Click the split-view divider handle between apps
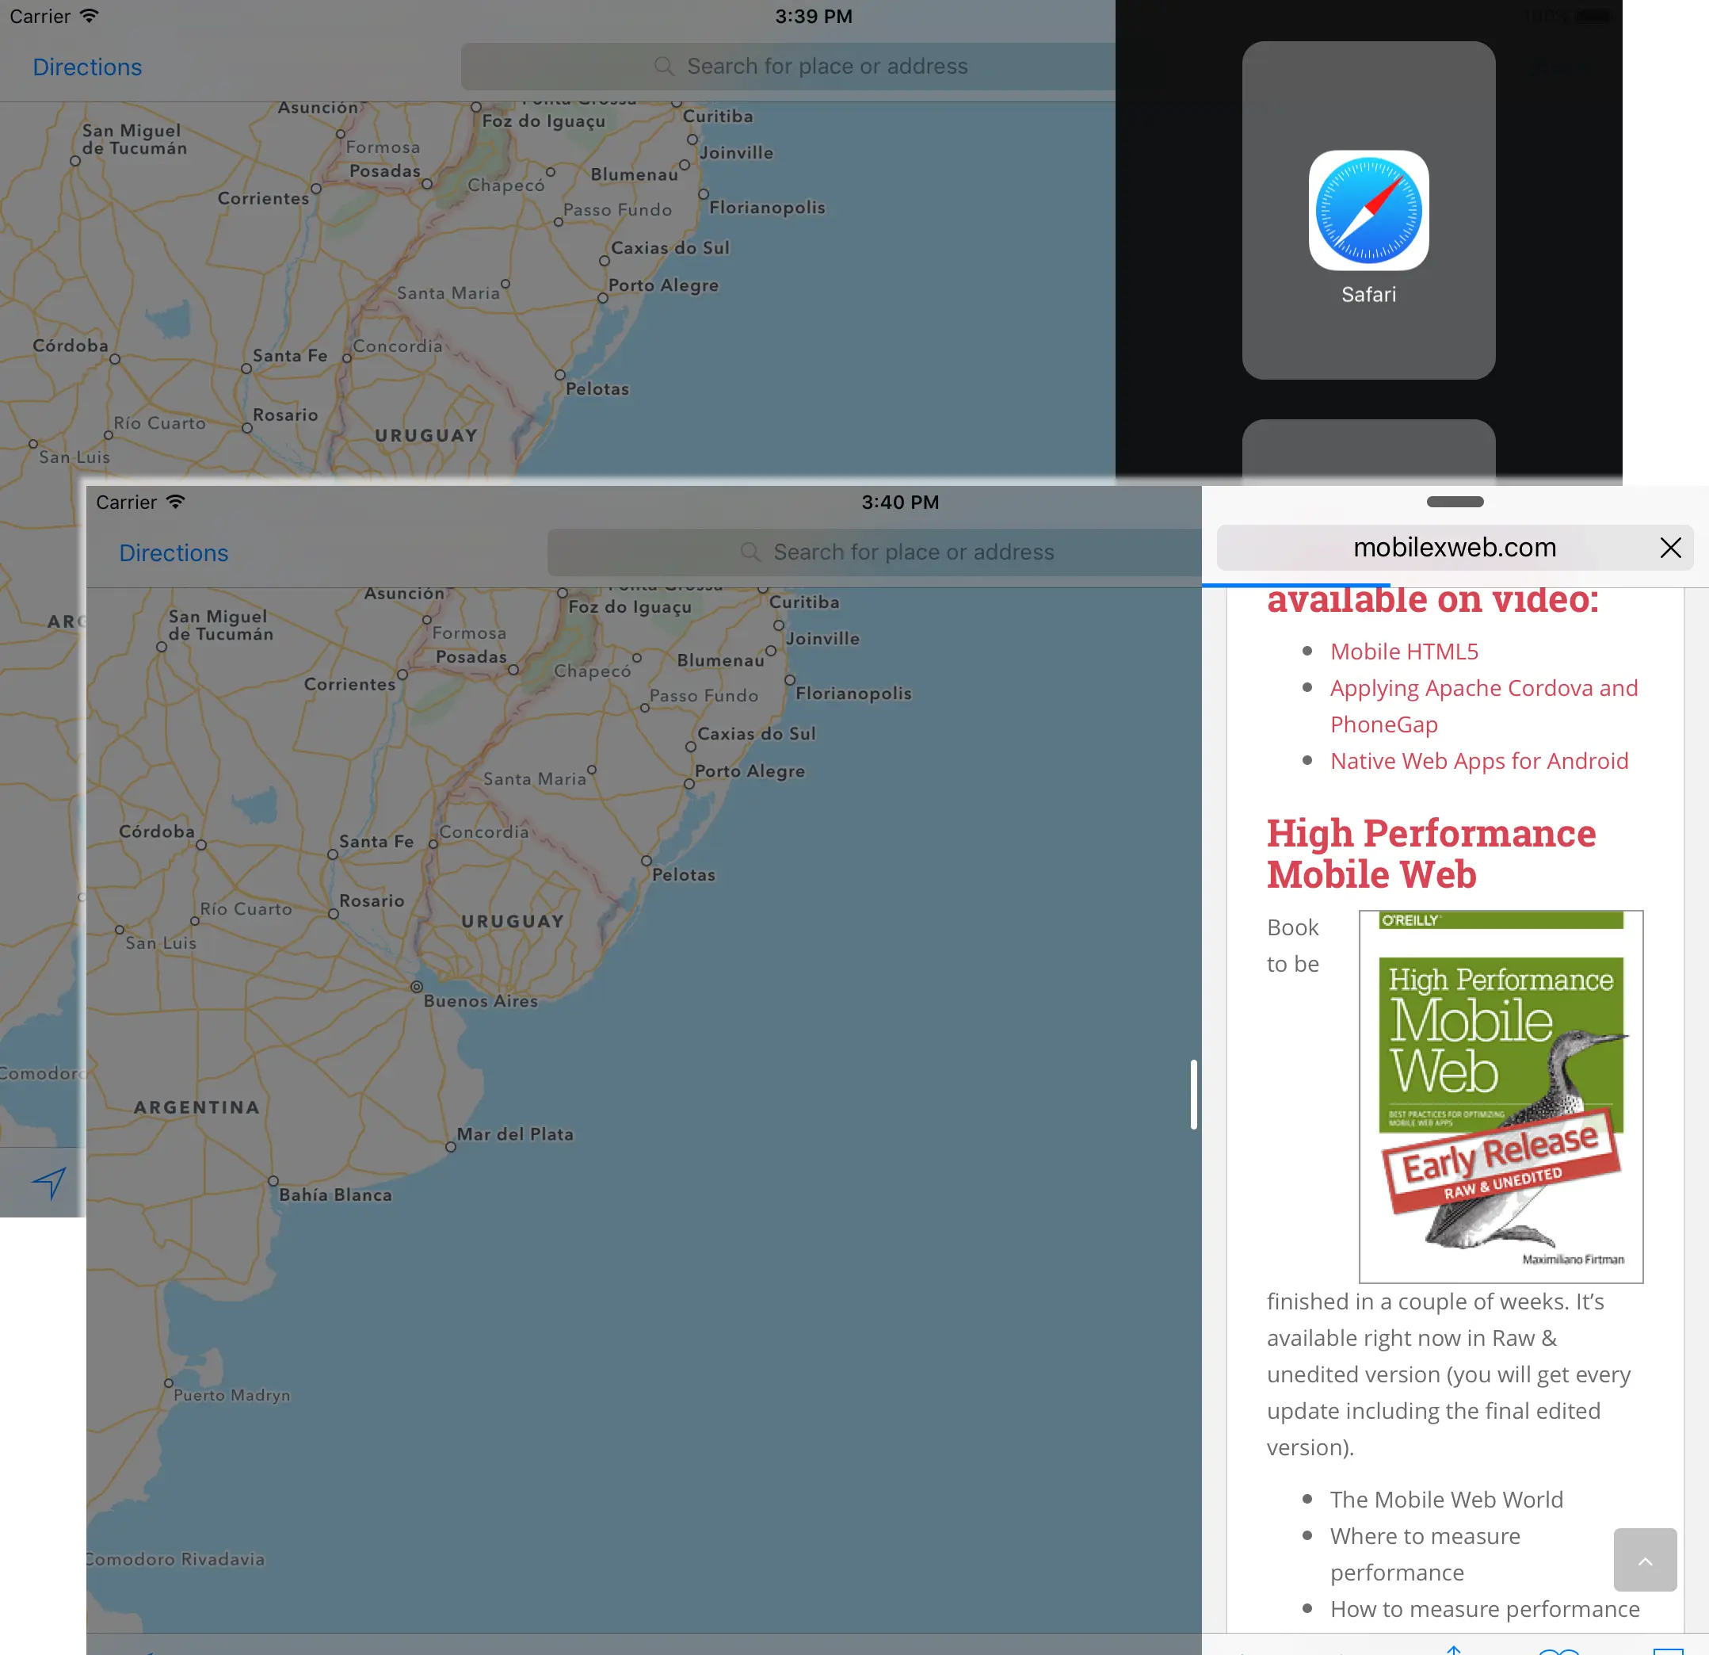 point(1194,1094)
